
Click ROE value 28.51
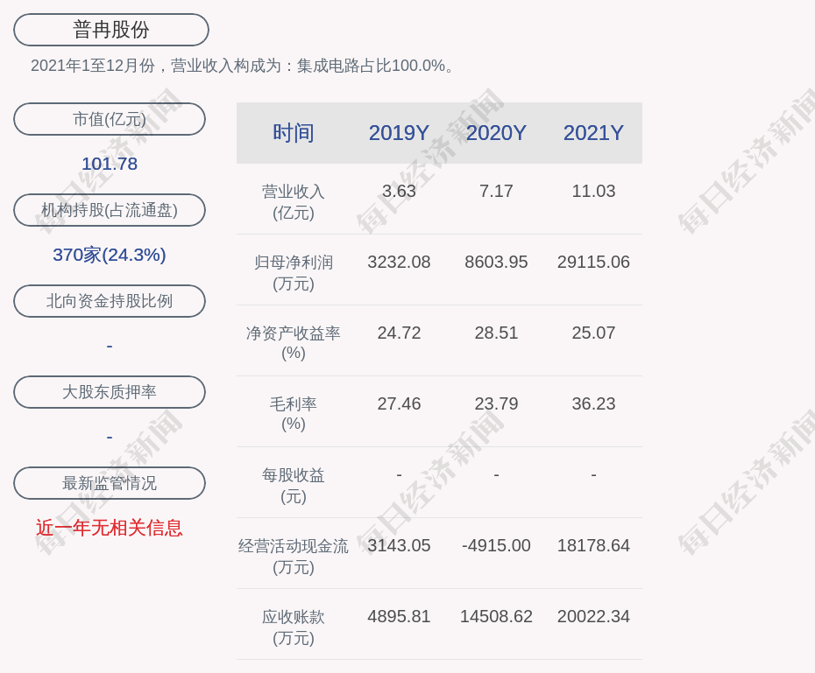coord(496,333)
